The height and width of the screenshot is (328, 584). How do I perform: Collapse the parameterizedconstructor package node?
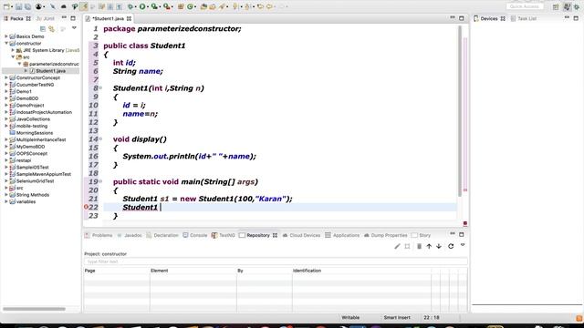20,64
